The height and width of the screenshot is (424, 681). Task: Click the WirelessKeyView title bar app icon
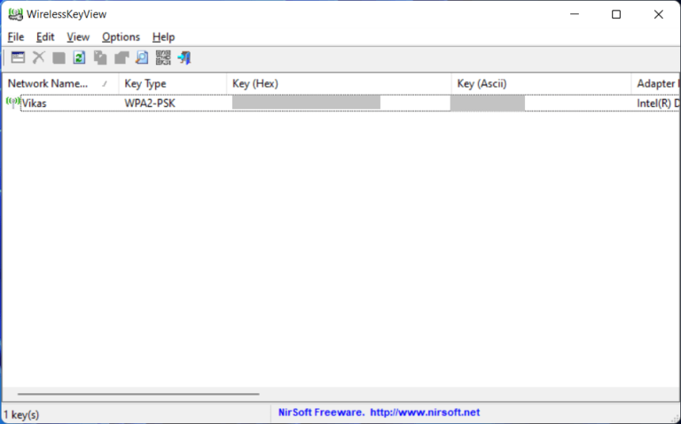click(x=15, y=14)
